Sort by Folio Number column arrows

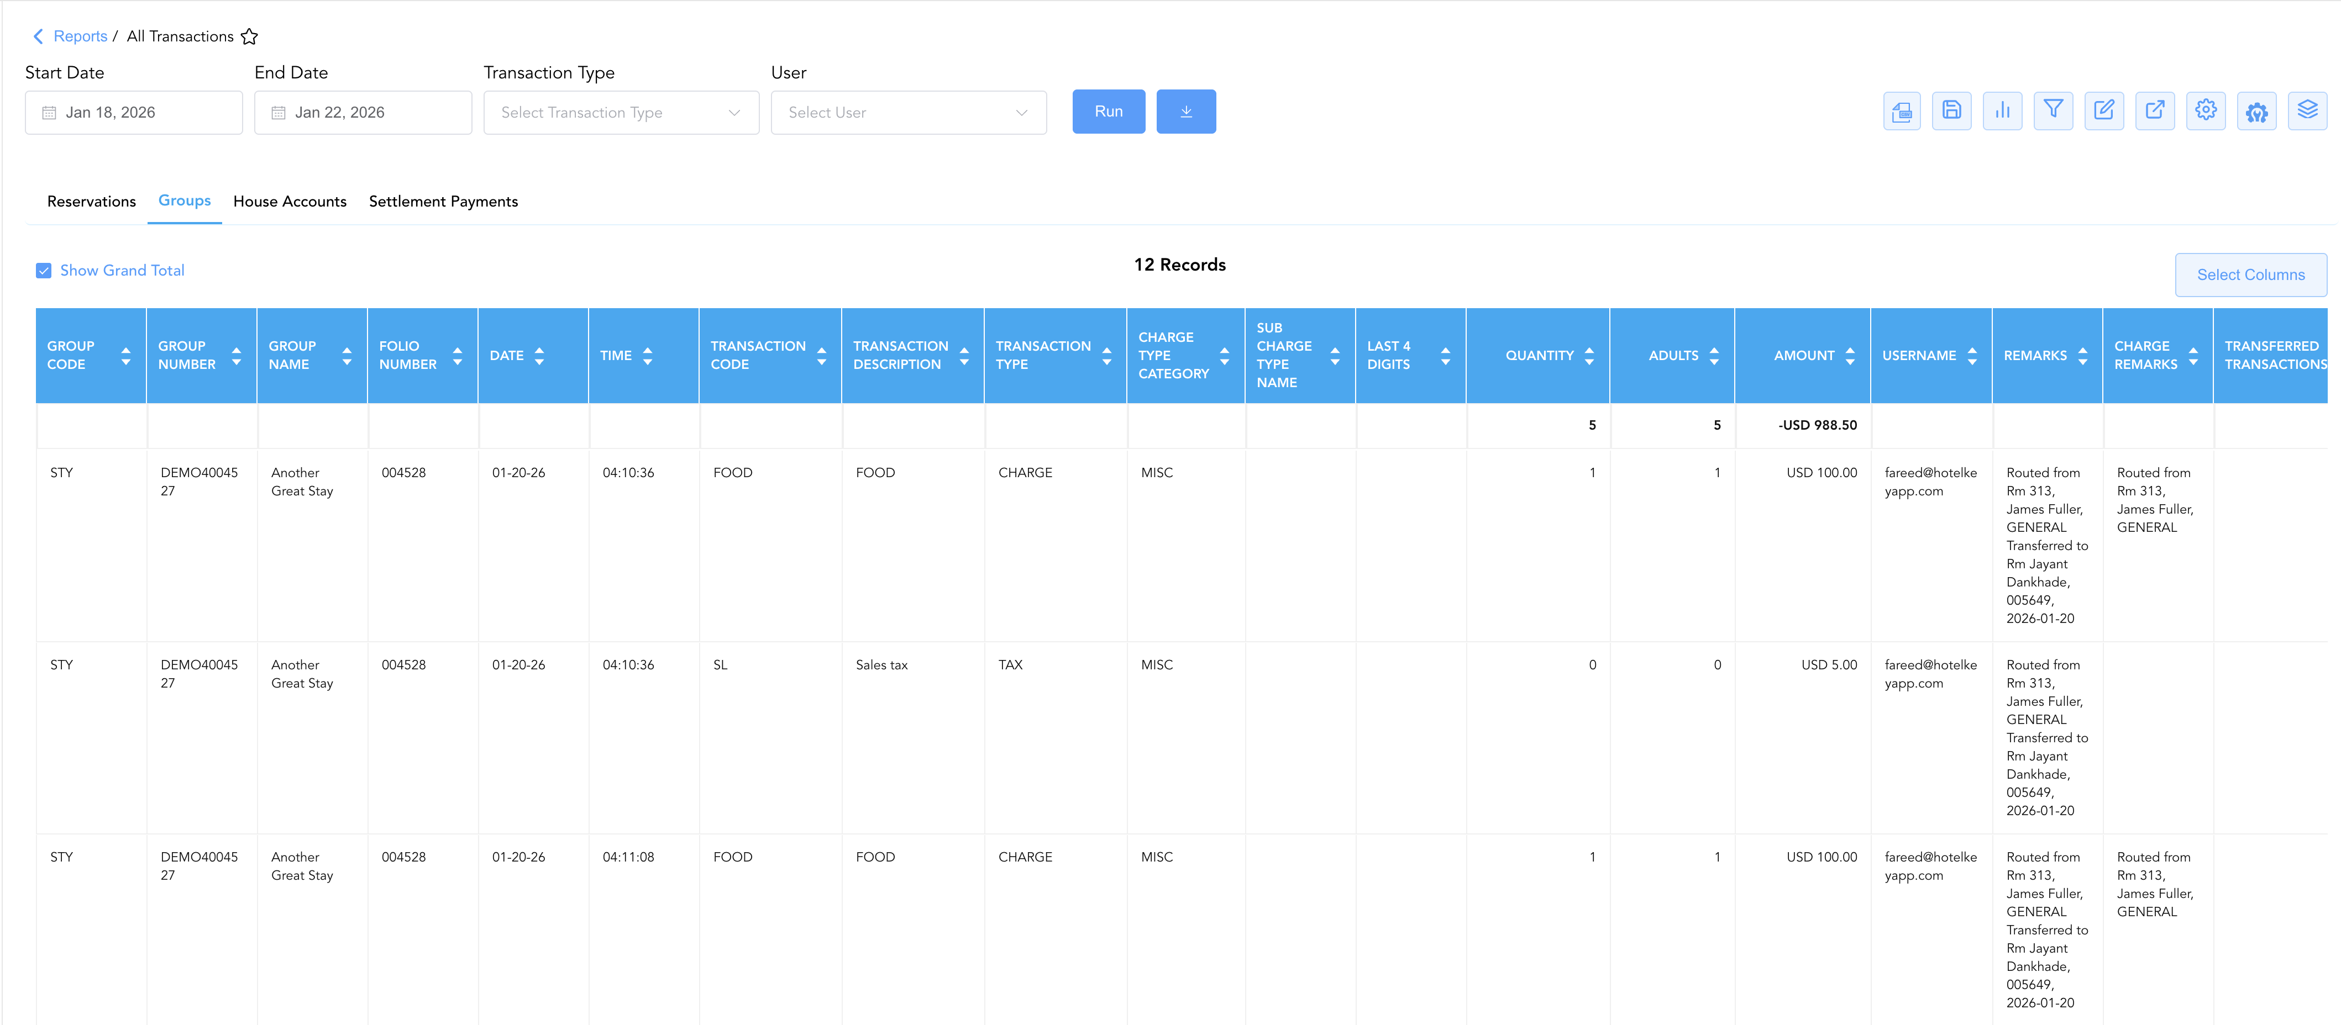[x=458, y=356]
